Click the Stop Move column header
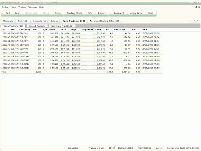This screenshot has height=151, width=201. [87, 30]
